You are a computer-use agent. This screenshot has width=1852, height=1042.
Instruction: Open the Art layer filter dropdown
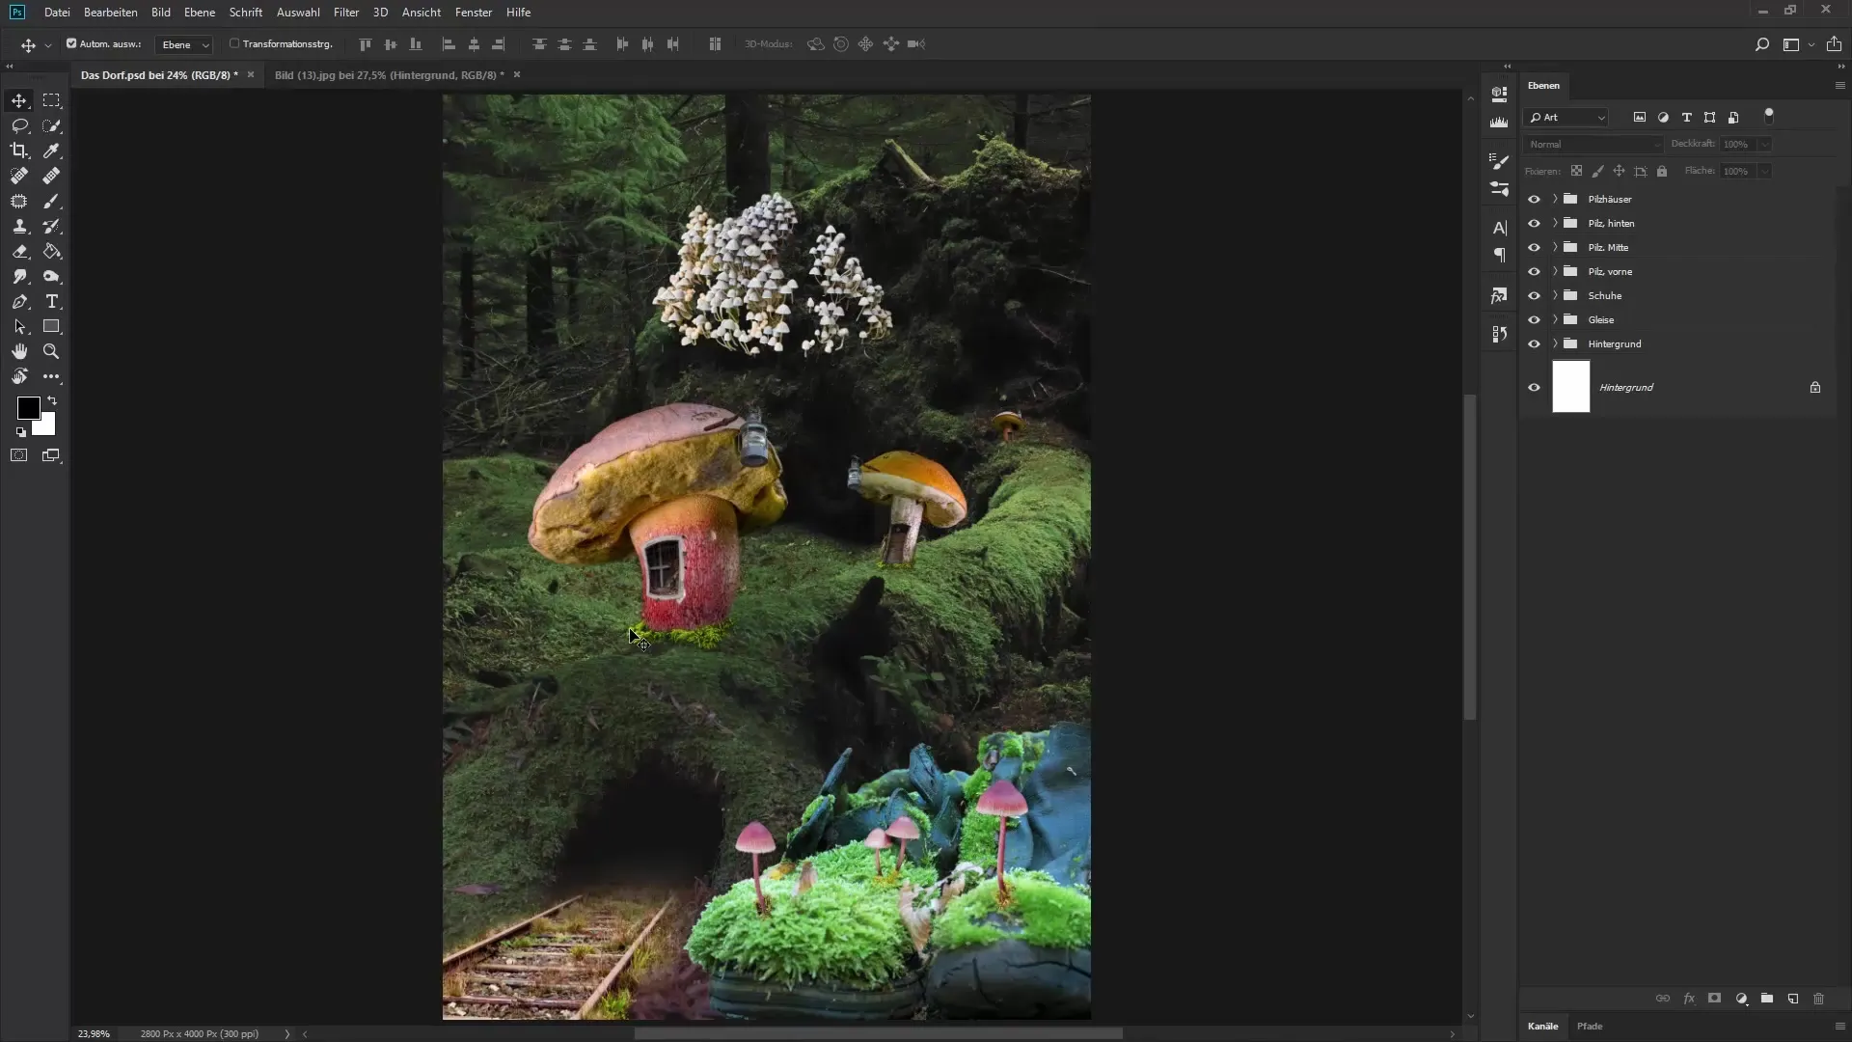click(1566, 118)
